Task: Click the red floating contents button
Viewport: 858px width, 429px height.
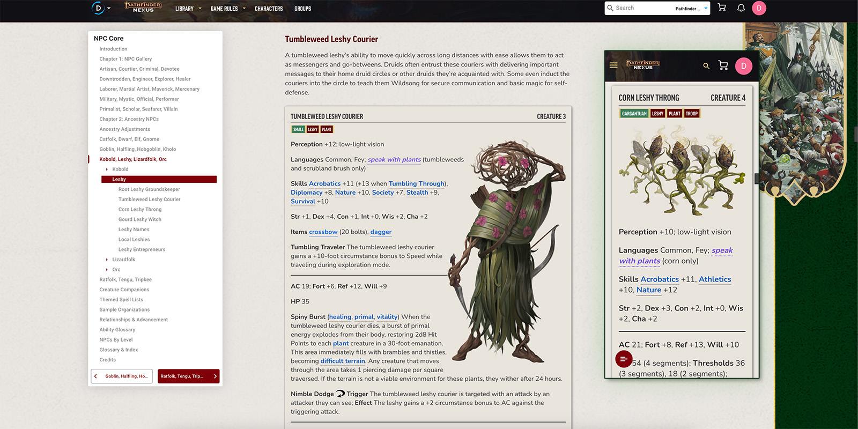Action: point(624,359)
